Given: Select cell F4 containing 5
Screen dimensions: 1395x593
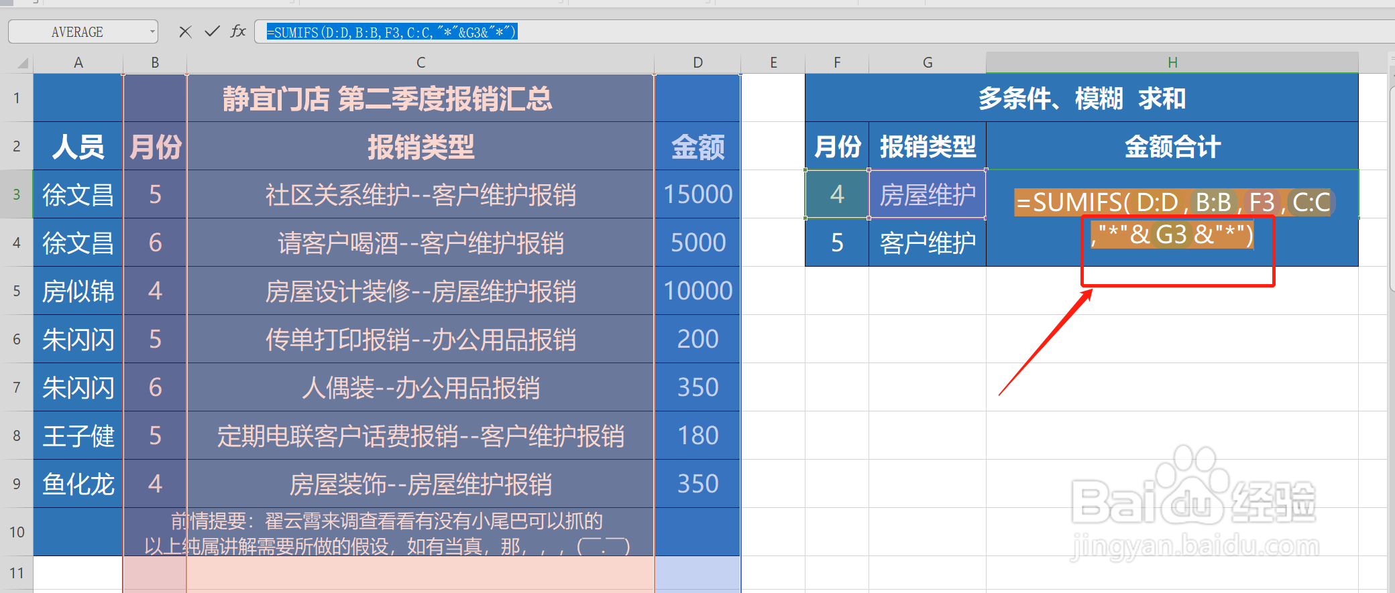Looking at the screenshot, I should tap(837, 243).
